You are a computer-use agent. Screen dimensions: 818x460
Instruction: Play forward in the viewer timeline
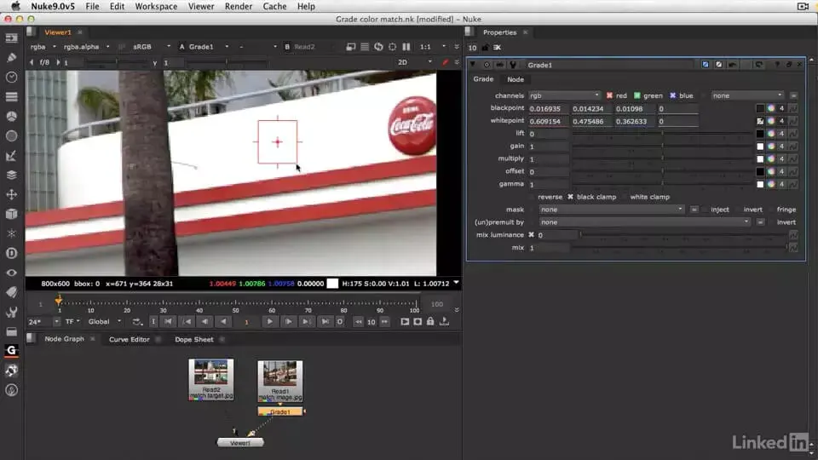(x=270, y=322)
